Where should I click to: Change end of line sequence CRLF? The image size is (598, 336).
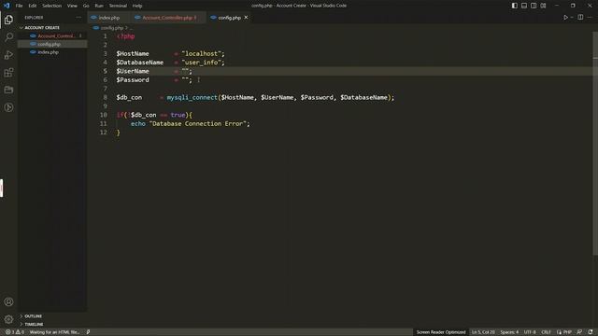tap(546, 332)
